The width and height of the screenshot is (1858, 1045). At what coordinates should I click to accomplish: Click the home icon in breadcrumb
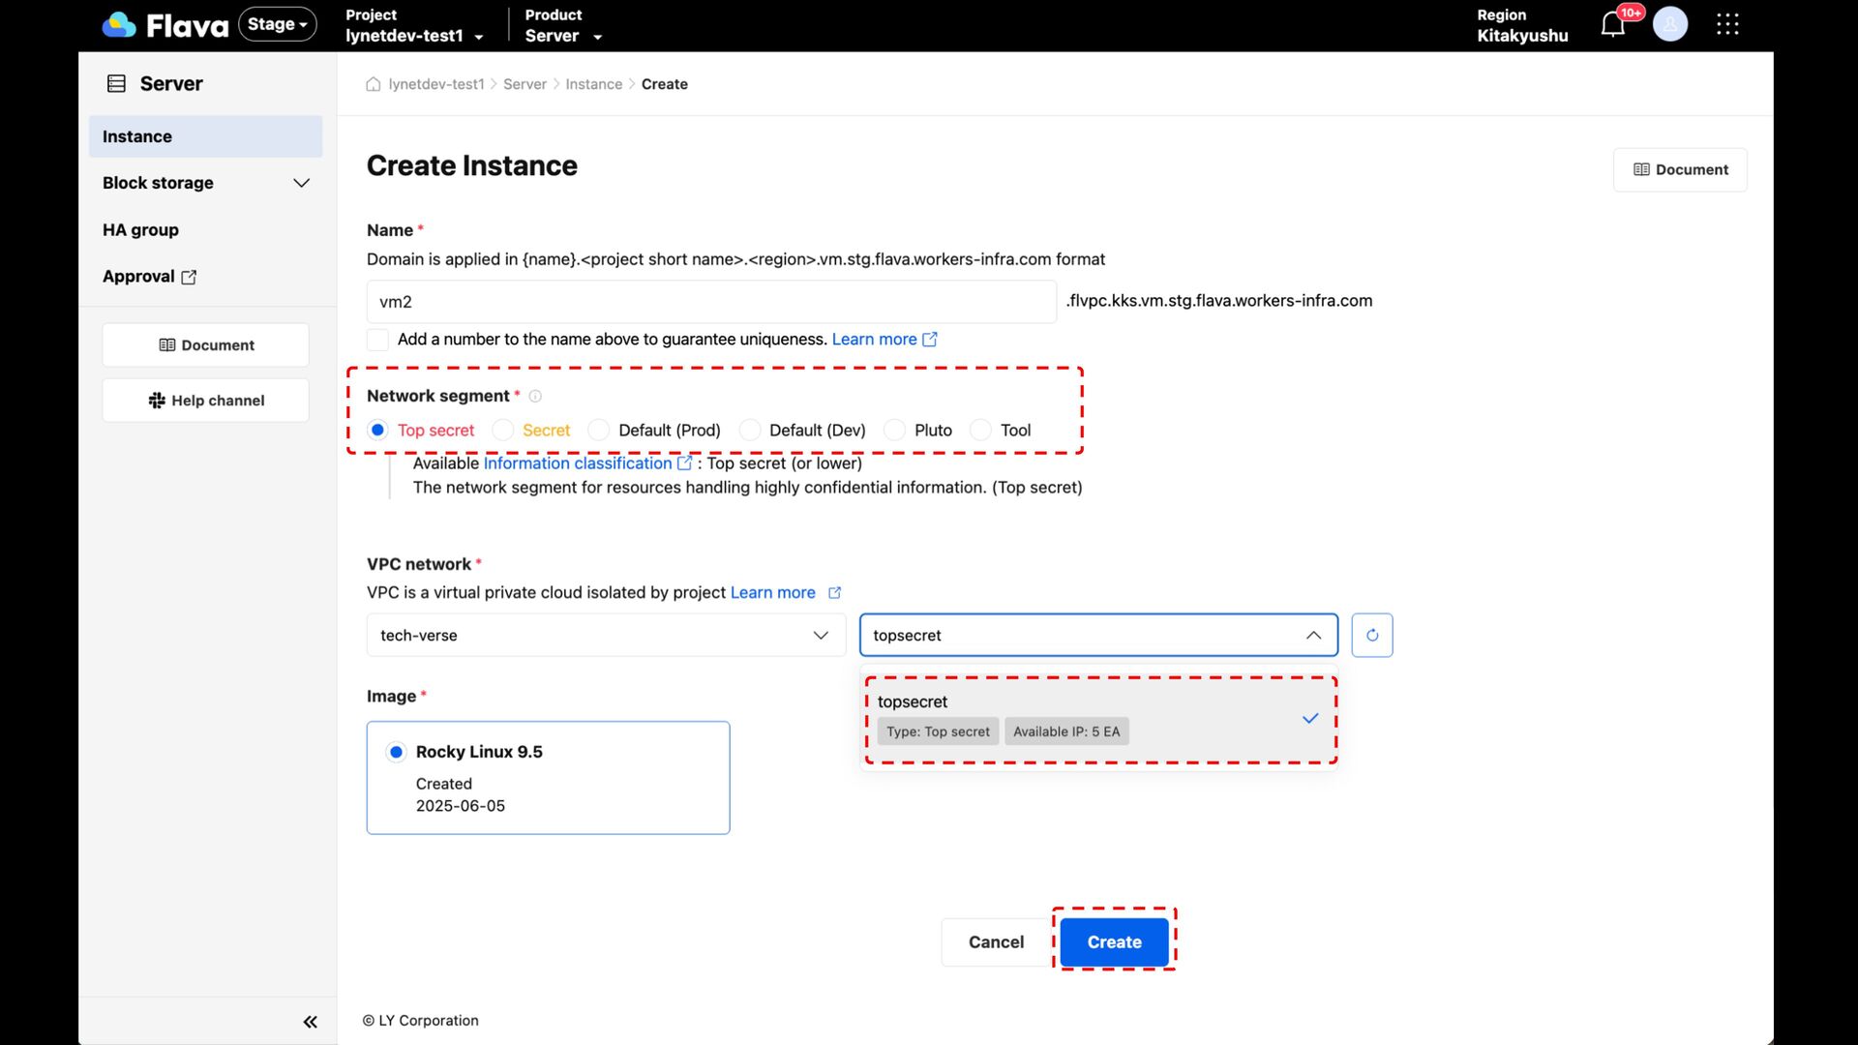tap(374, 84)
